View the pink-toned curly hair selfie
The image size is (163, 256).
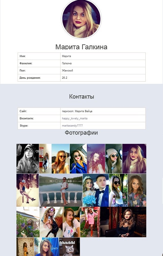pyautogui.click(x=96, y=158)
